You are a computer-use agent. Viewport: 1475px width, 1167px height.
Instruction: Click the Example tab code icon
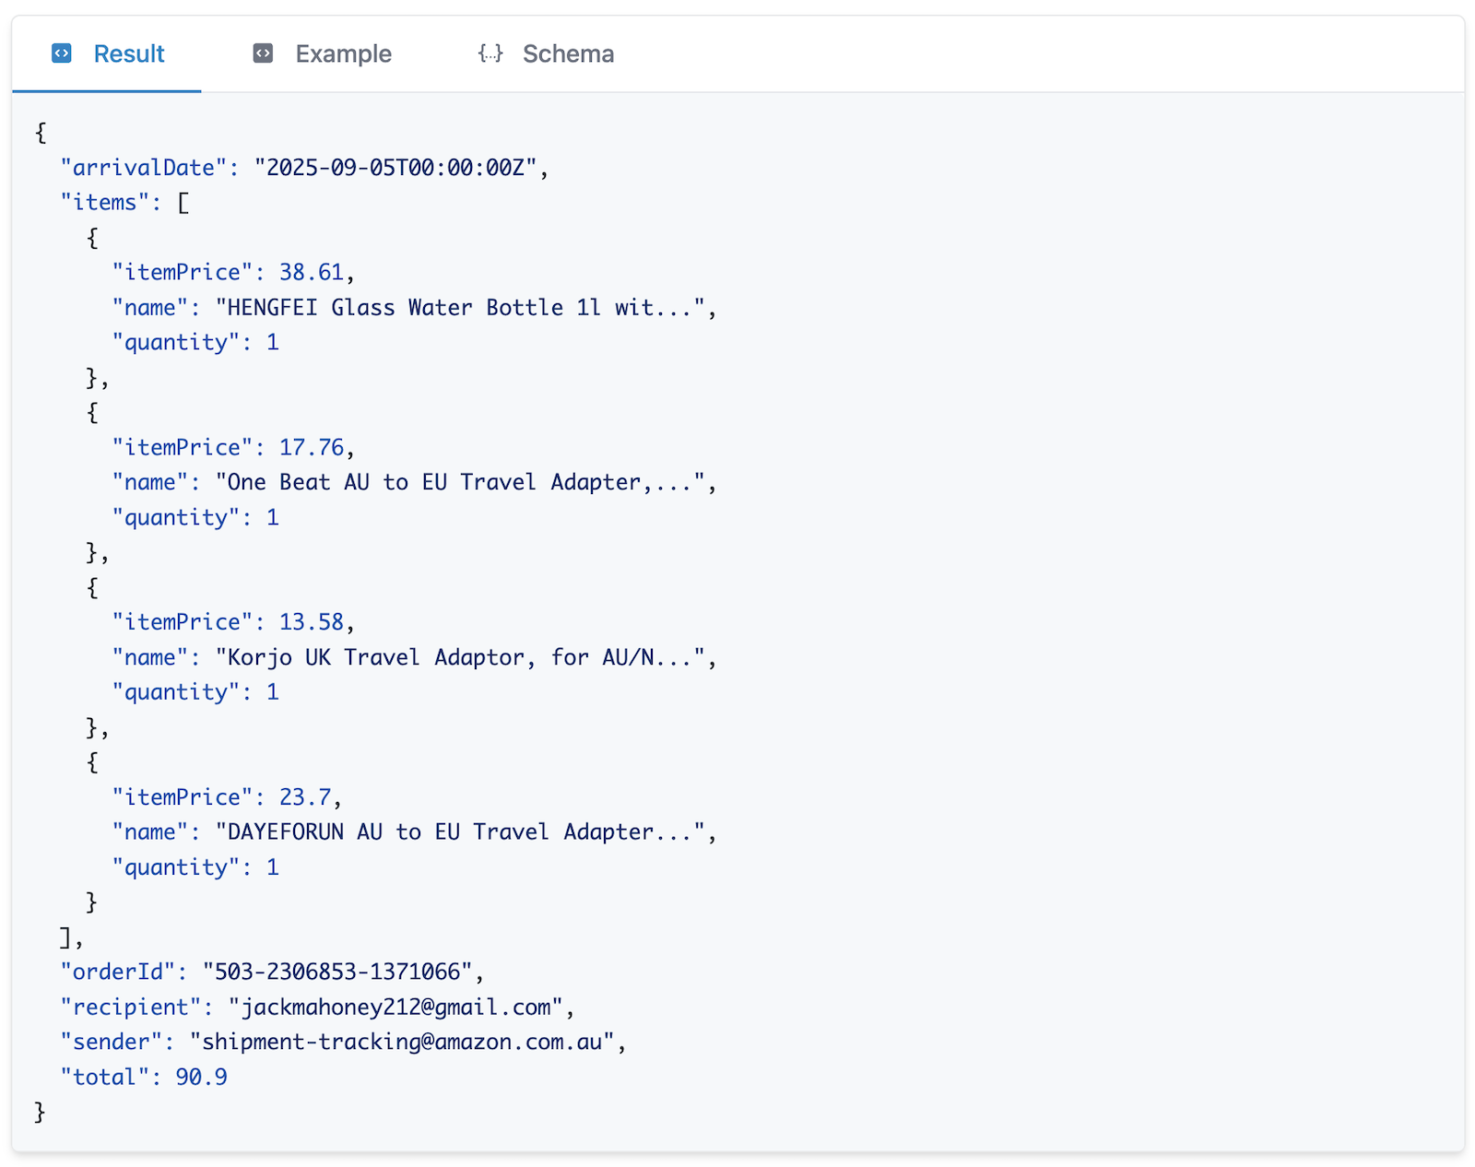(263, 53)
